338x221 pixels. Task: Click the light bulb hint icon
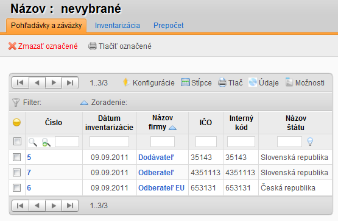point(310,142)
